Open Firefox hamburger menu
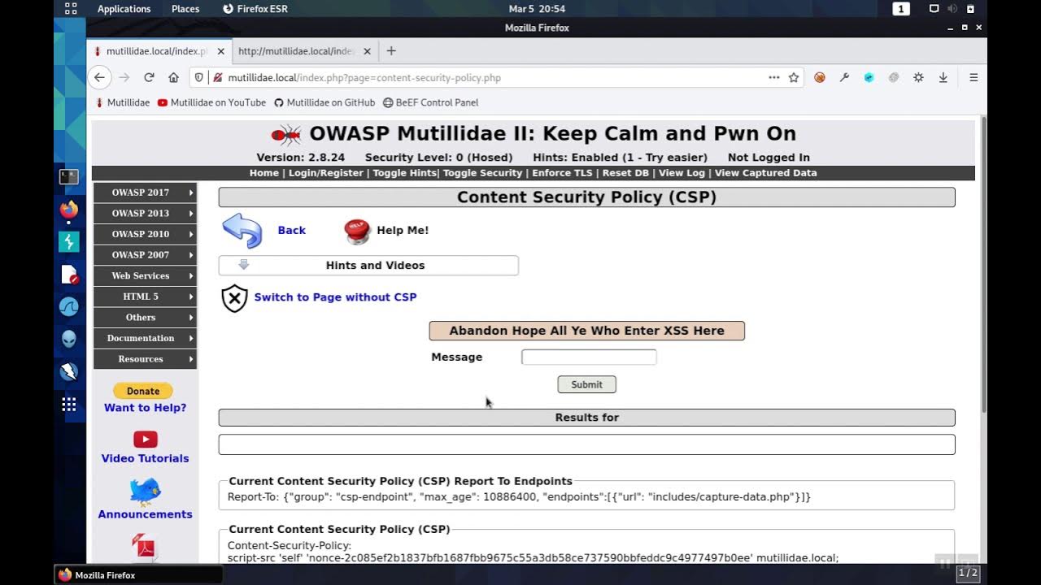 (x=973, y=77)
